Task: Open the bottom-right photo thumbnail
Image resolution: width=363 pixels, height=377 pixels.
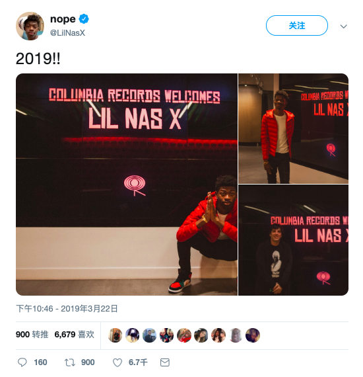Action: tap(294, 240)
